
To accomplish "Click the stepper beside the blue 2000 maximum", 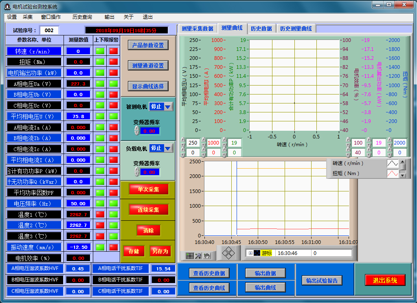I will pos(390,142).
